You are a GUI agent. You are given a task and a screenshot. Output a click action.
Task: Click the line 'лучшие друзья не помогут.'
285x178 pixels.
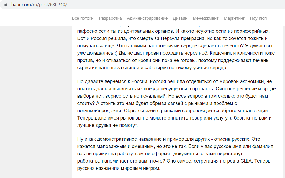(x=107, y=125)
